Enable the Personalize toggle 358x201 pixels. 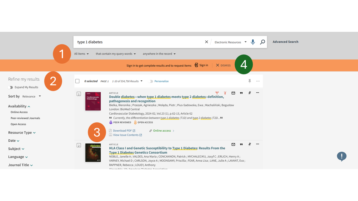pyautogui.click(x=151, y=81)
